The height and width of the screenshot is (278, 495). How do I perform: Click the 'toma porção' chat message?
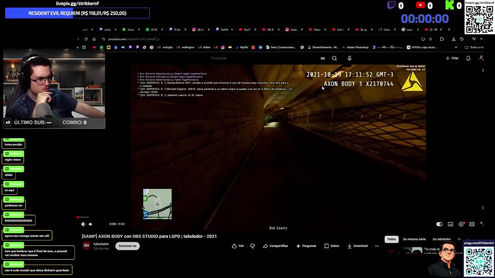(14, 144)
